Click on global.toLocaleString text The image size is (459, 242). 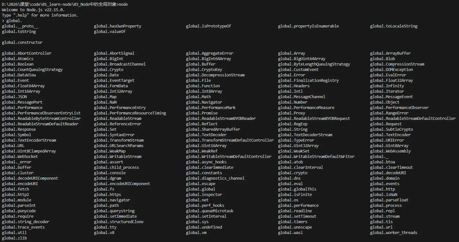pyautogui.click(x=394, y=26)
